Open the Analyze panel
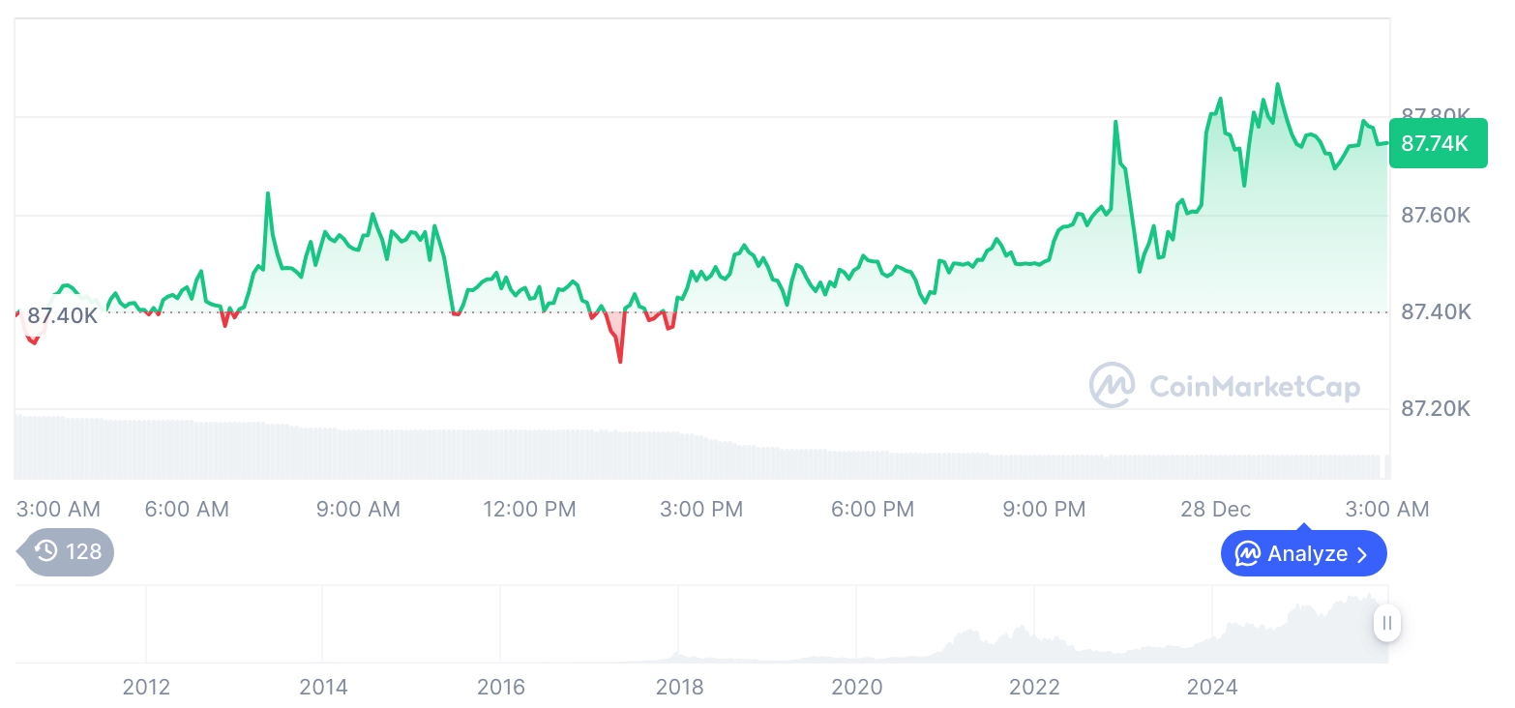The image size is (1515, 708). click(x=1303, y=554)
